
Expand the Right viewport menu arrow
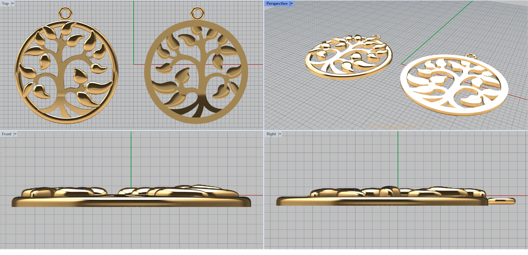coord(280,134)
